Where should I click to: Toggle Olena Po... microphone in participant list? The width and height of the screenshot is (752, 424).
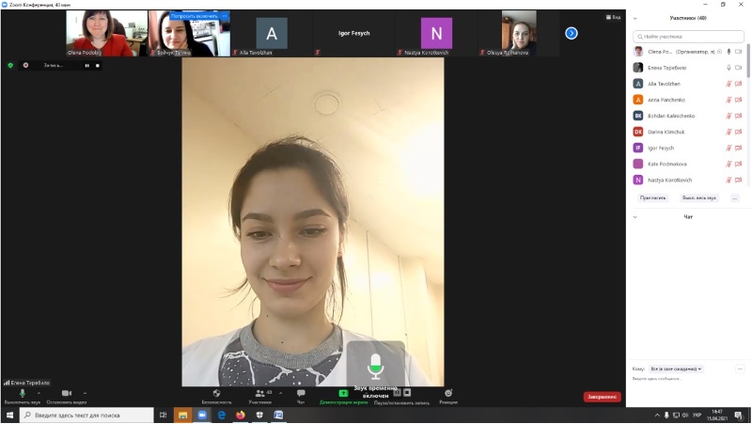pyautogui.click(x=728, y=52)
